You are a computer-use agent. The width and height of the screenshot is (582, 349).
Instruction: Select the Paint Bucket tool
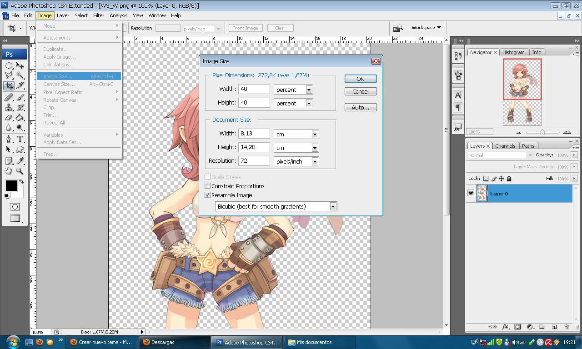click(20, 118)
